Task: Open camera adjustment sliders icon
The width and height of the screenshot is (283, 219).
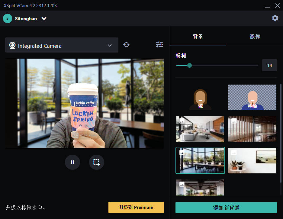Action: [159, 44]
